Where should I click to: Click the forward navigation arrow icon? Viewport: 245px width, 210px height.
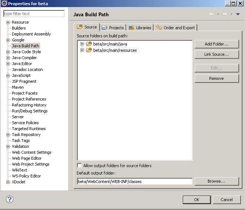(x=225, y=14)
